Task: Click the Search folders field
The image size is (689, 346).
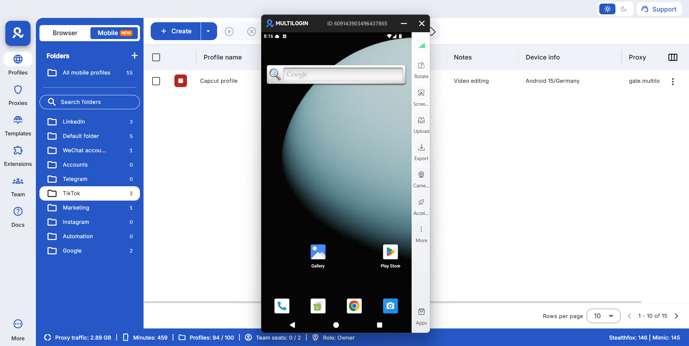Action: [x=90, y=102]
